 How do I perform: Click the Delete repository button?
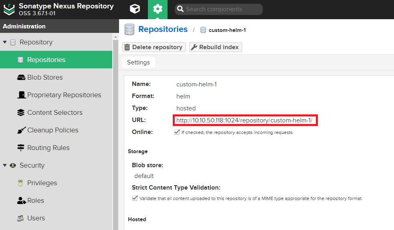pos(154,47)
